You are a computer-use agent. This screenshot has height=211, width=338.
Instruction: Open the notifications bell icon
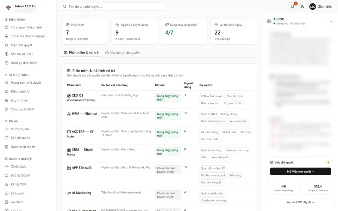tap(293, 6)
